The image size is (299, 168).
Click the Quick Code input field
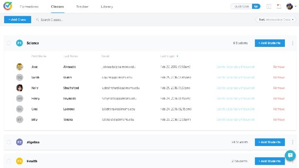pos(241,7)
